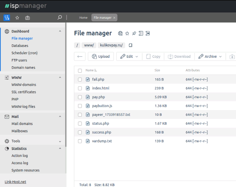Click the sidebar vertical scrollbar
Image resolution: width=236 pixels, height=187 pixels.
click(66, 85)
